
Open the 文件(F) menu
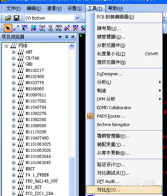13,8
